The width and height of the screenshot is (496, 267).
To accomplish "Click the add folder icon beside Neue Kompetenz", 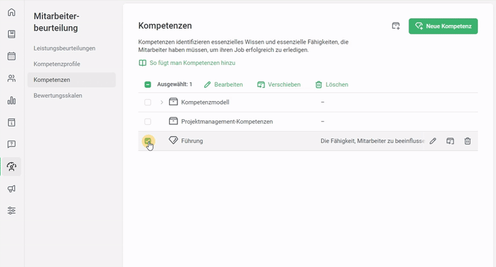I will pyautogui.click(x=395, y=26).
